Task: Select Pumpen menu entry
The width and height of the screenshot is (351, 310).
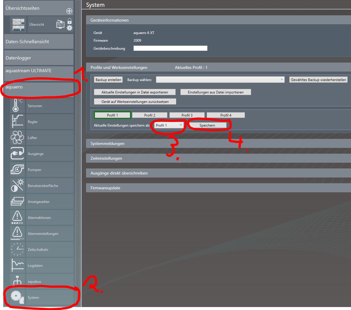Action: tap(50, 169)
